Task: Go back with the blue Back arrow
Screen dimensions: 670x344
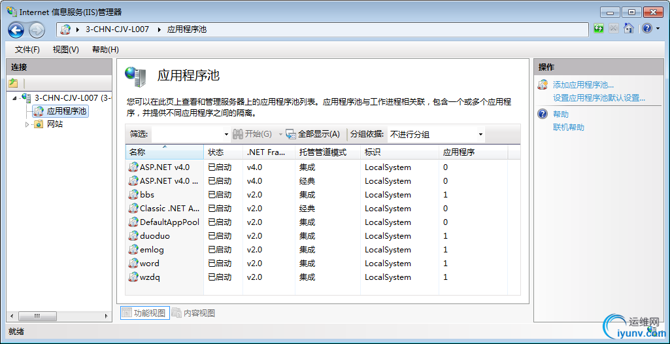Action: point(16,29)
